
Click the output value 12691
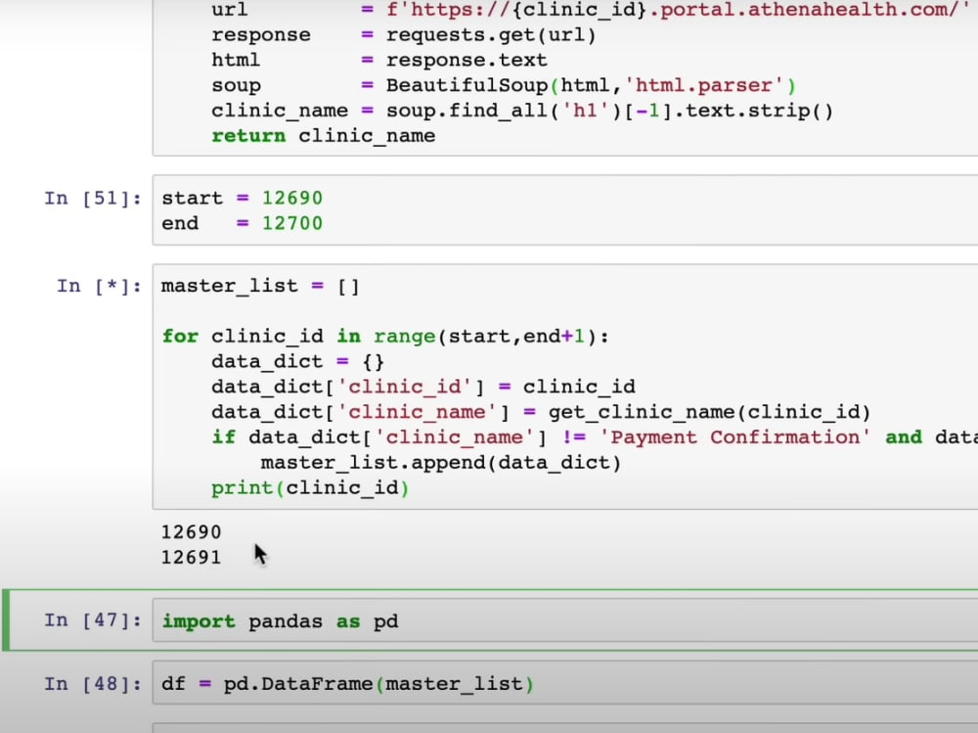coord(191,557)
